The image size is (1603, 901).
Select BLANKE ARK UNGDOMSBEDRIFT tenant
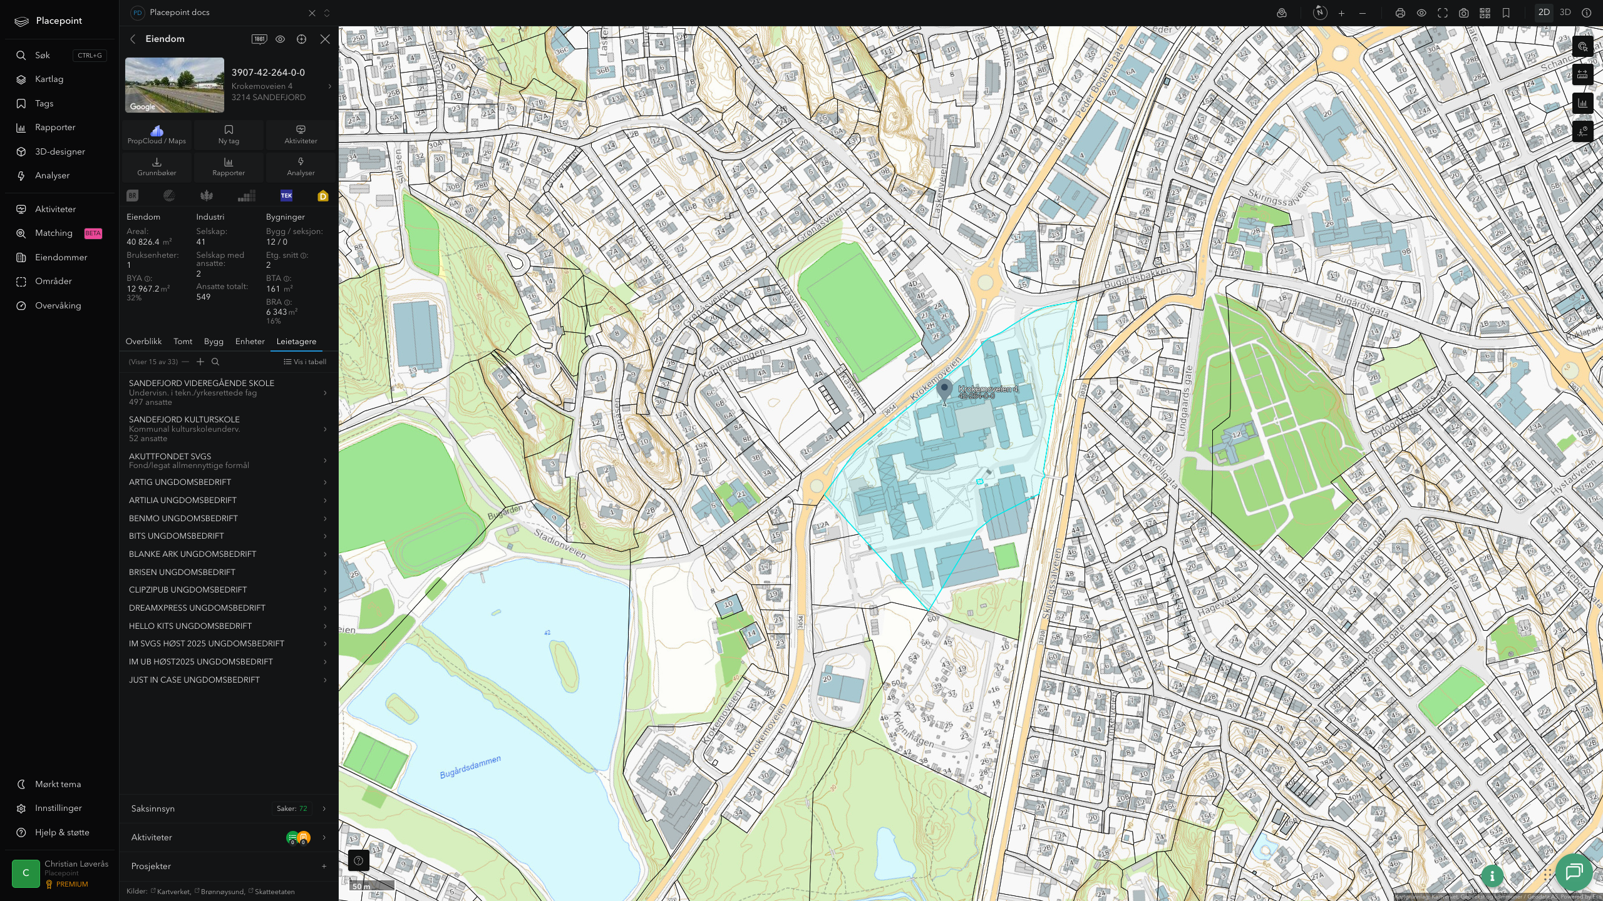[229, 554]
